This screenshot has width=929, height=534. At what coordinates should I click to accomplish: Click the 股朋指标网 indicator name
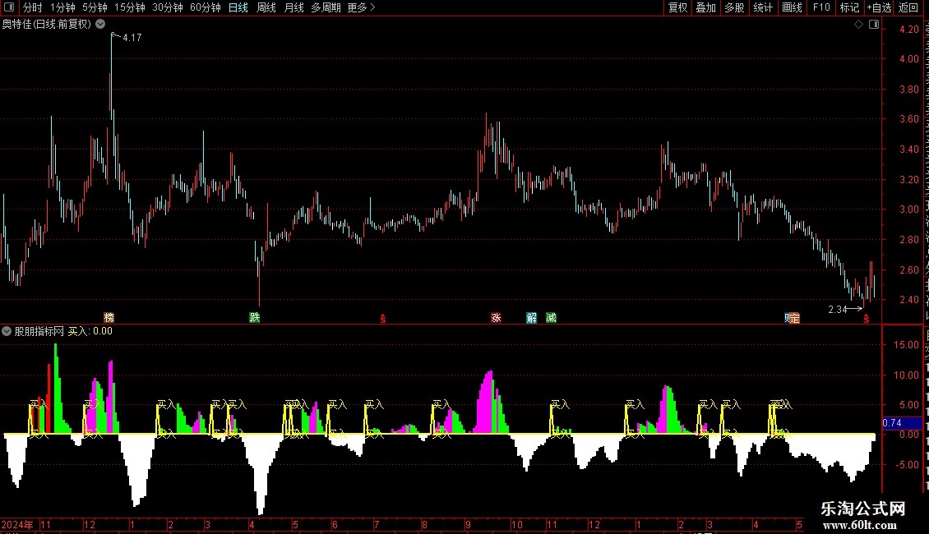(39, 331)
